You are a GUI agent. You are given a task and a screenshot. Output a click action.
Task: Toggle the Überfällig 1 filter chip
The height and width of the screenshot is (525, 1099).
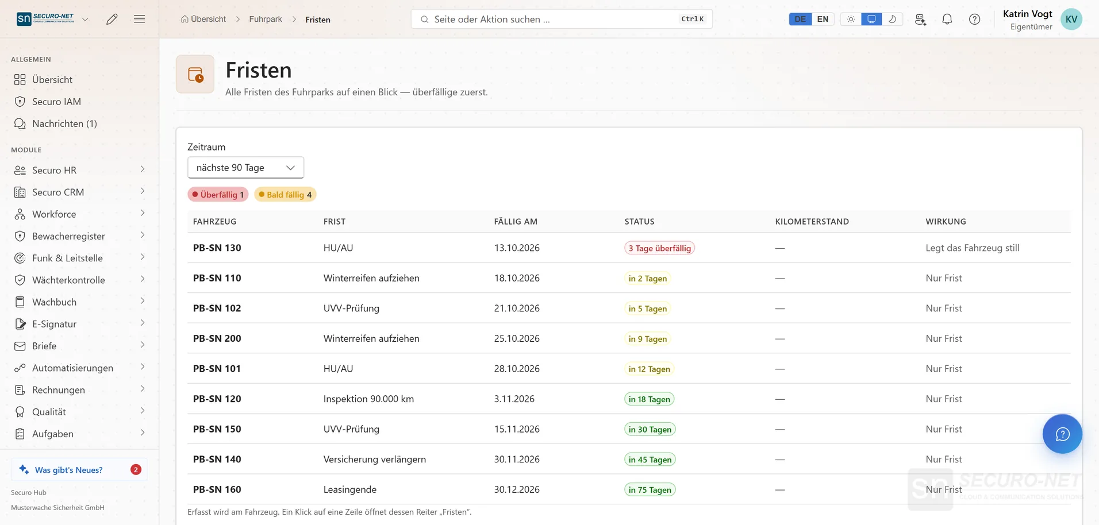[x=218, y=195]
